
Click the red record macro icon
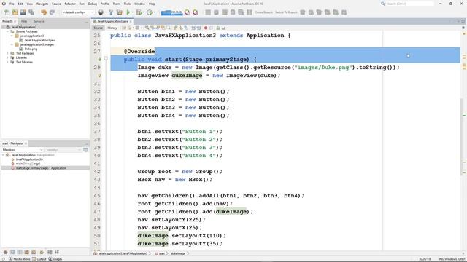tap(206, 28)
